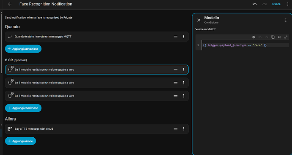Undo the last automation change in header
This screenshot has width=292, height=155.
click(255, 4)
